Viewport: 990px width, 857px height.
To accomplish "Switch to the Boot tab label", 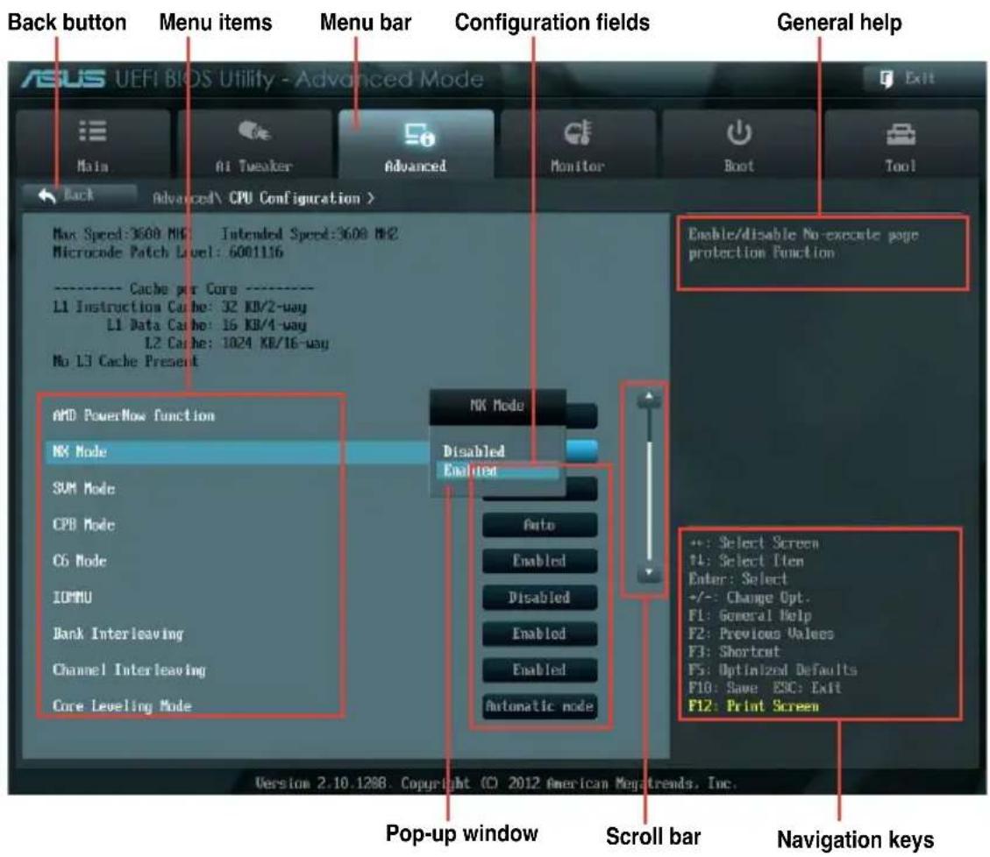I will tap(738, 166).
